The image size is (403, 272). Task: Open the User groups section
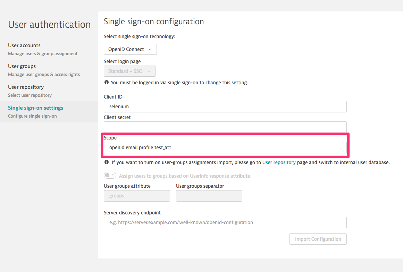point(22,66)
